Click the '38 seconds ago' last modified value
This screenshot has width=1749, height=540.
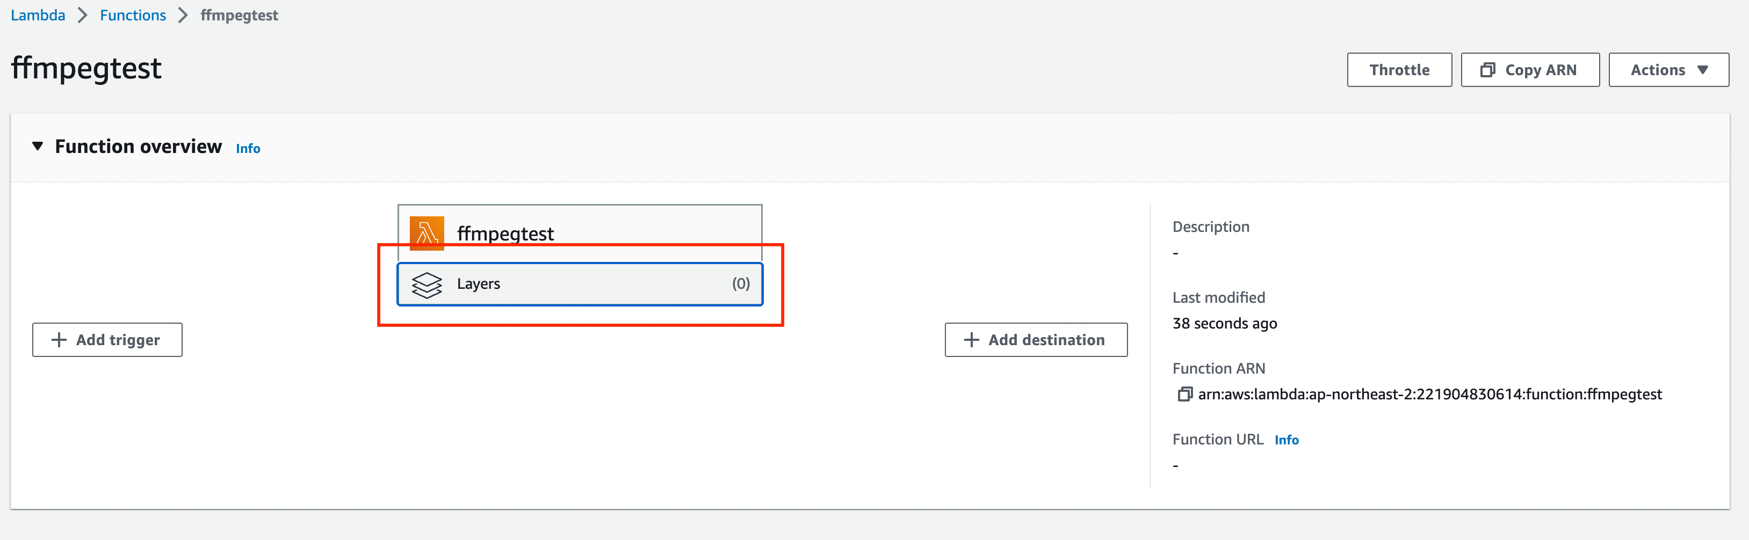pyautogui.click(x=1224, y=324)
